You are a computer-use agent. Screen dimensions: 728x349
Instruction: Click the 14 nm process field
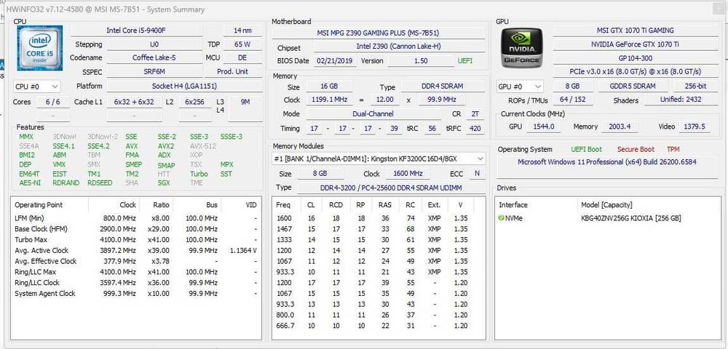242,31
